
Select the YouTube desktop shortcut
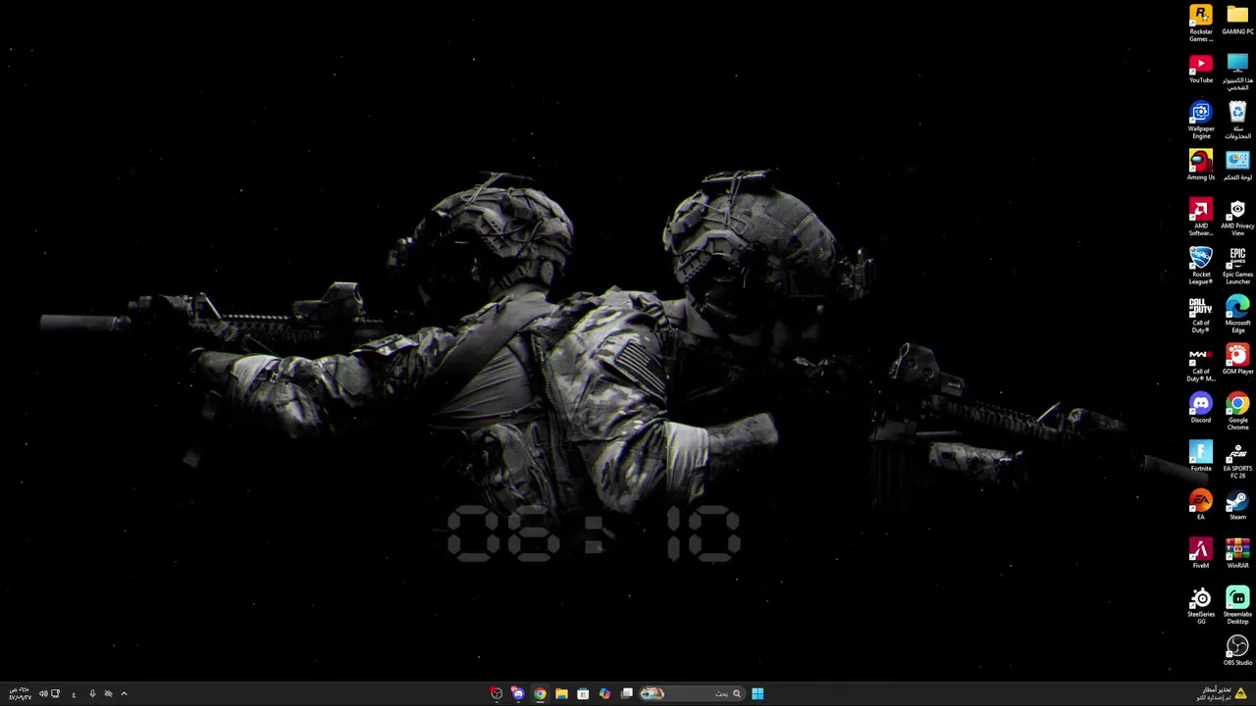pyautogui.click(x=1201, y=69)
